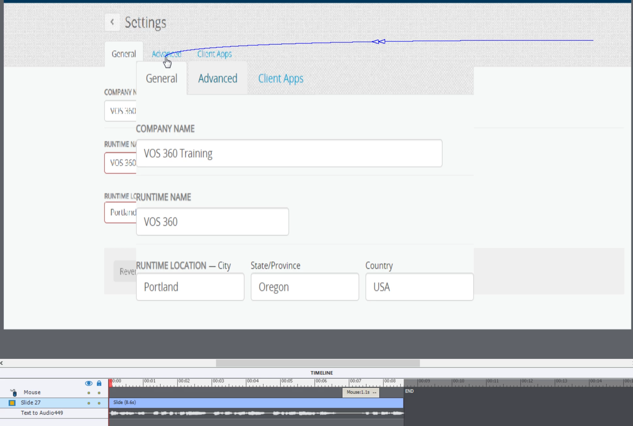The image size is (633, 426).
Task: Click the 00:06 mark on the timeline ruler
Action: click(321, 381)
